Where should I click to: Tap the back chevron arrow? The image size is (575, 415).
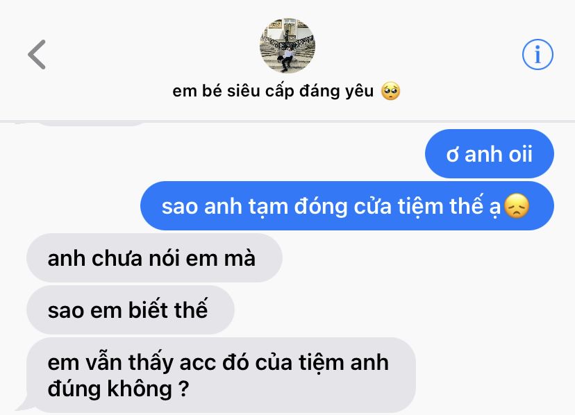tap(37, 55)
